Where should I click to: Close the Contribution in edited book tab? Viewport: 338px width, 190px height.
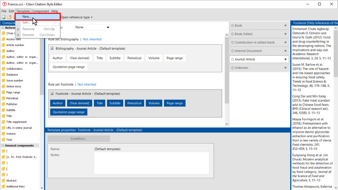(286, 43)
